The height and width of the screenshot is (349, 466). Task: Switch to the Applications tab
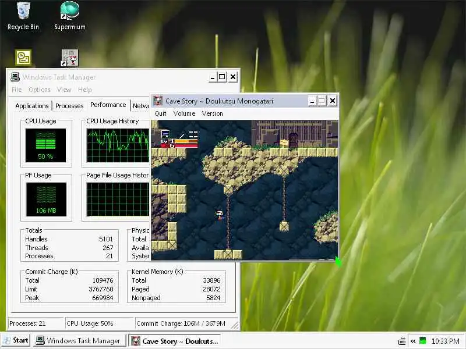click(32, 106)
